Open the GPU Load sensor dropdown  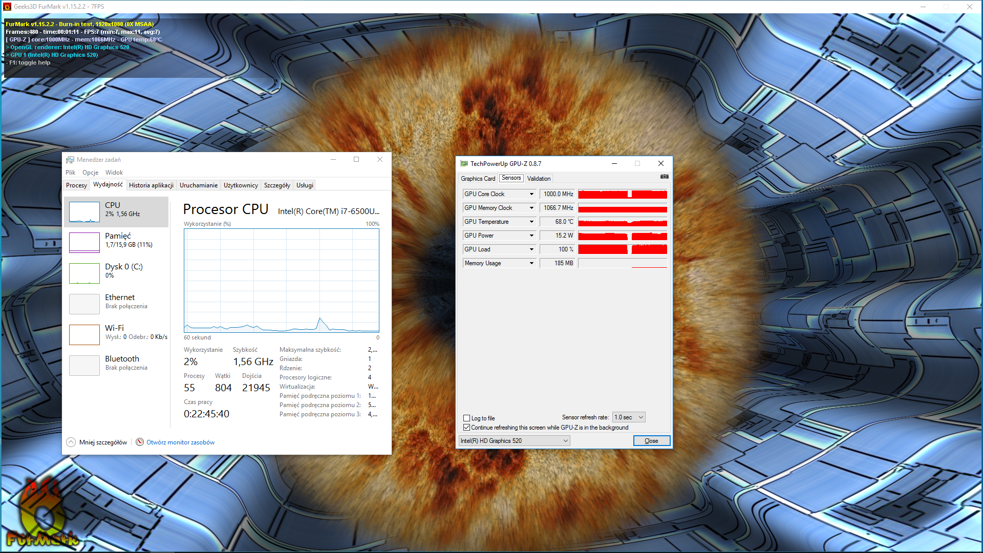pyautogui.click(x=531, y=249)
